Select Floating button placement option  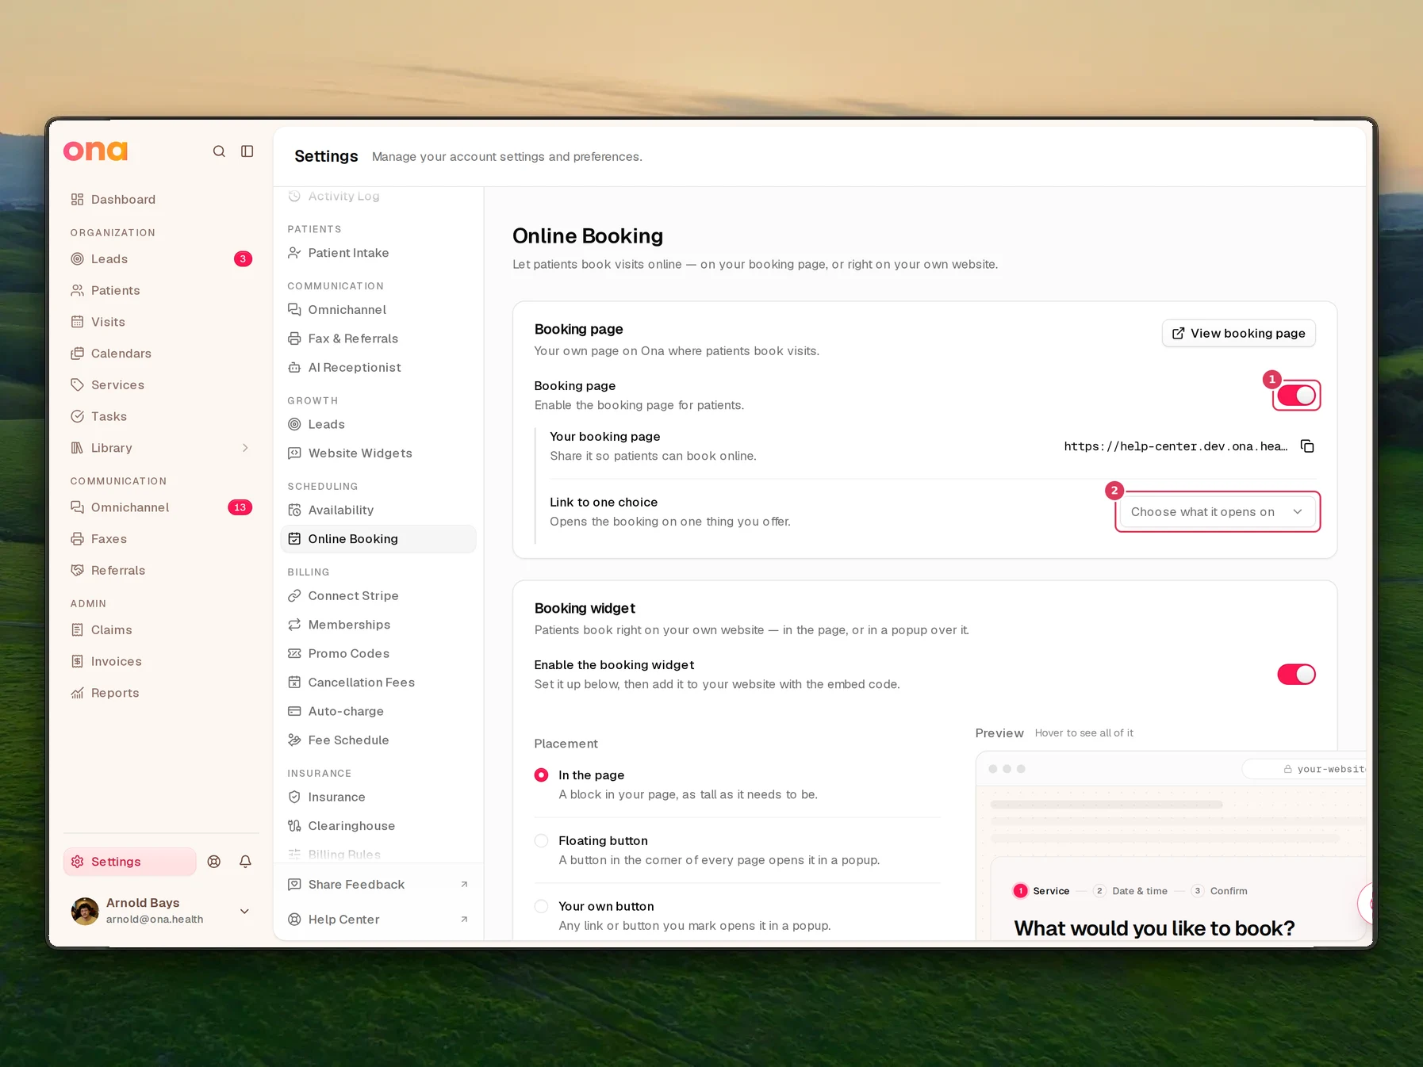pyautogui.click(x=541, y=841)
